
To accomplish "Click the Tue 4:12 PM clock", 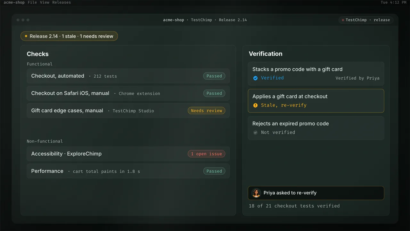I will click(393, 2).
